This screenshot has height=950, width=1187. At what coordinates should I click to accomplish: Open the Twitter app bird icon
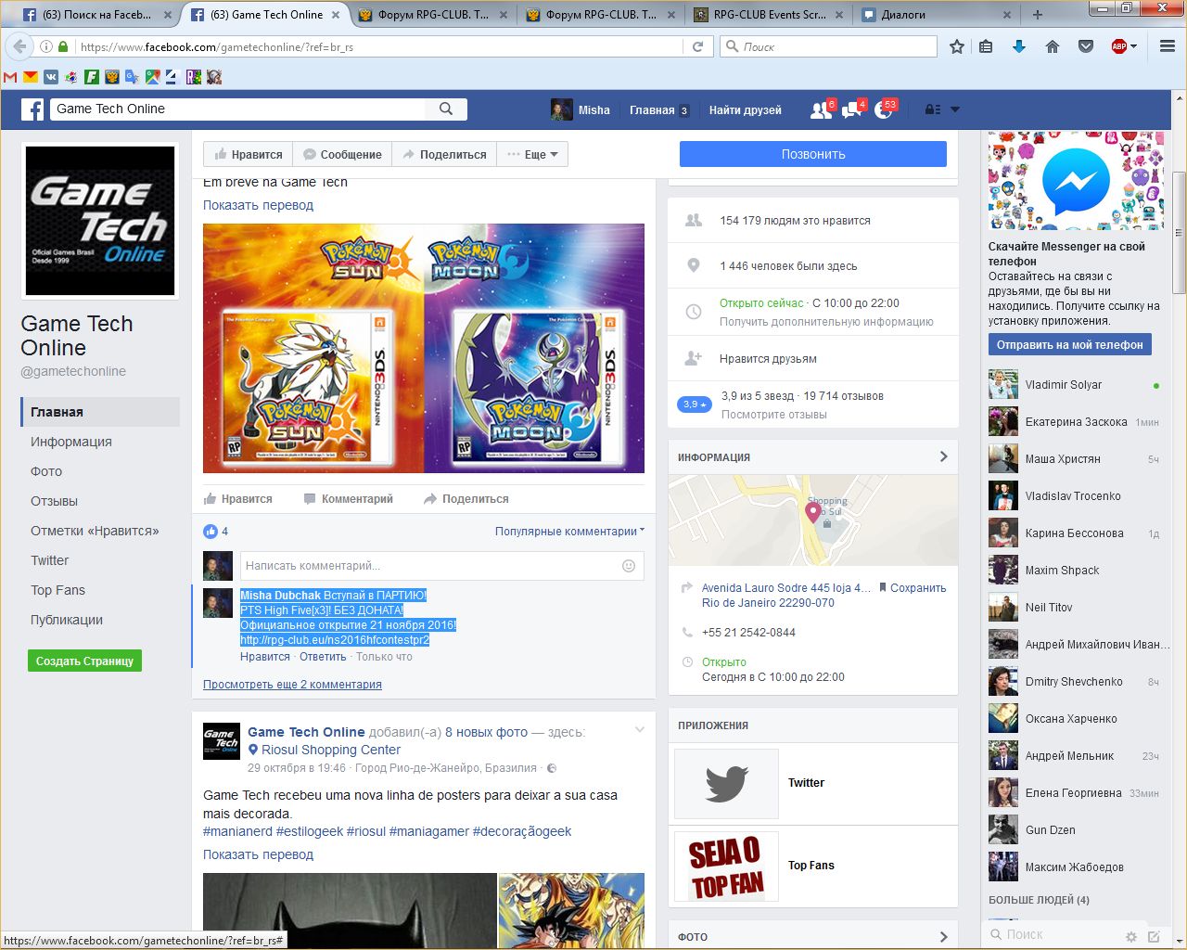(726, 783)
